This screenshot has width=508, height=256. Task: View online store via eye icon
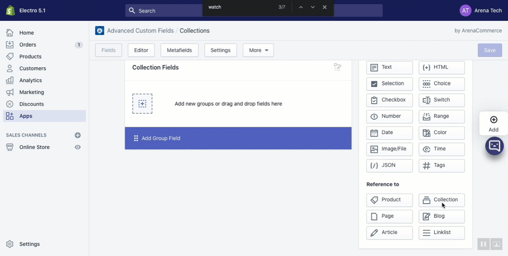point(77,147)
